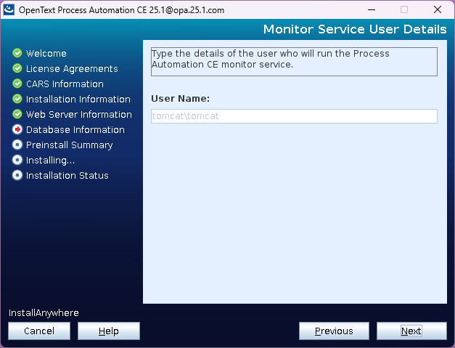This screenshot has height=348, width=455.
Task: Open the Help button
Action: click(109, 331)
